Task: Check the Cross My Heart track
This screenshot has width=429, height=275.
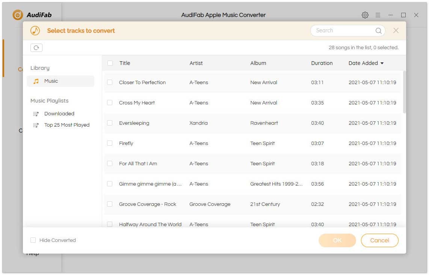Action: 110,103
